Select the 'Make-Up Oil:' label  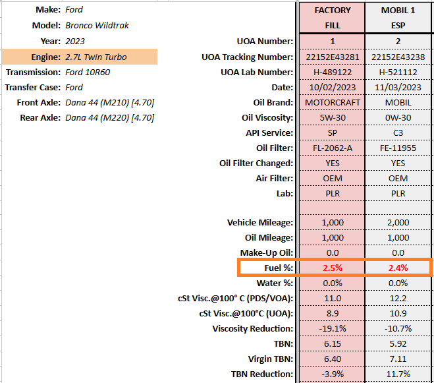[267, 253]
